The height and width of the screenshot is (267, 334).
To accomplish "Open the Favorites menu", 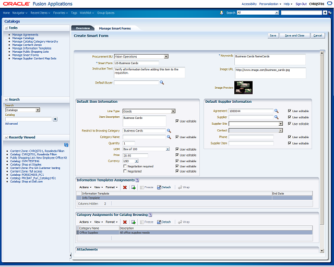I will pyautogui.click(x=61, y=13).
